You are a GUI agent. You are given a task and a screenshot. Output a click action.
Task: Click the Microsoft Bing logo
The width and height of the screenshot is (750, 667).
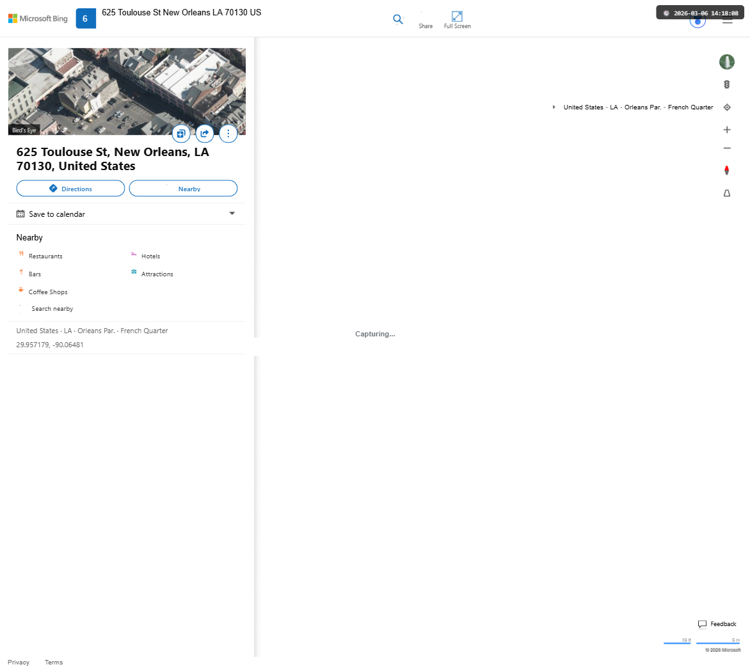38,19
